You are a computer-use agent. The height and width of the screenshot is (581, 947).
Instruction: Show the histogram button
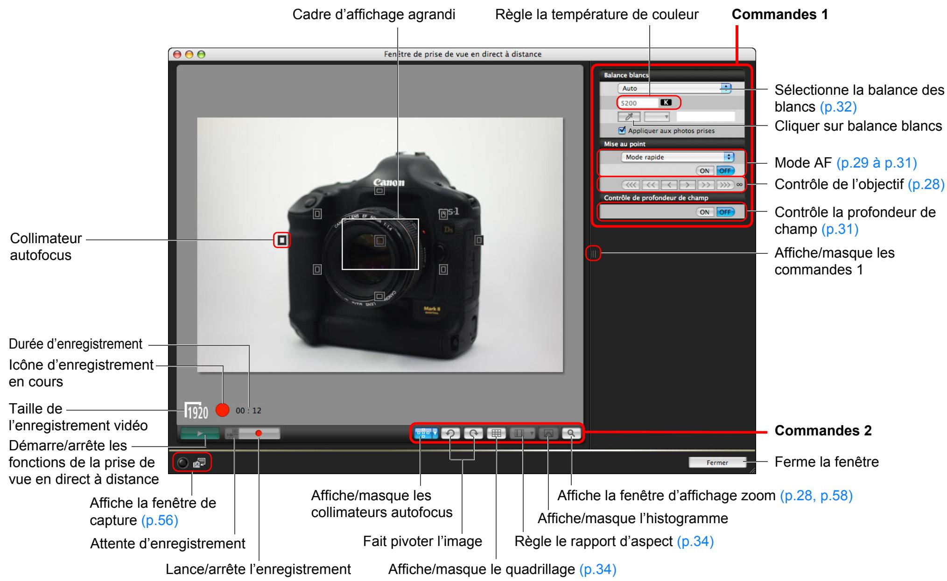coord(548,433)
